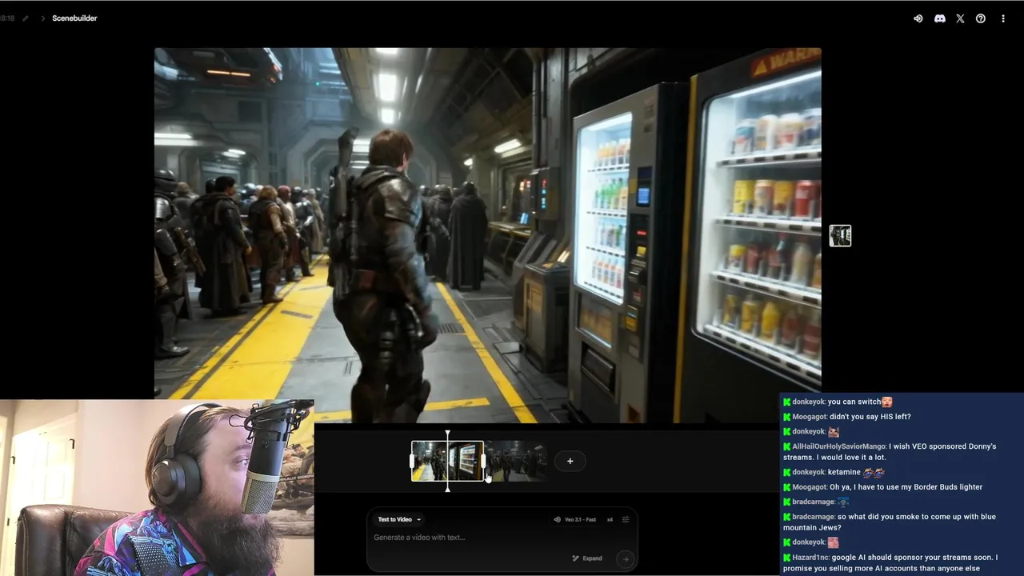Click chat message 'ketamine'
Screen dimensions: 1024x576
845,472
